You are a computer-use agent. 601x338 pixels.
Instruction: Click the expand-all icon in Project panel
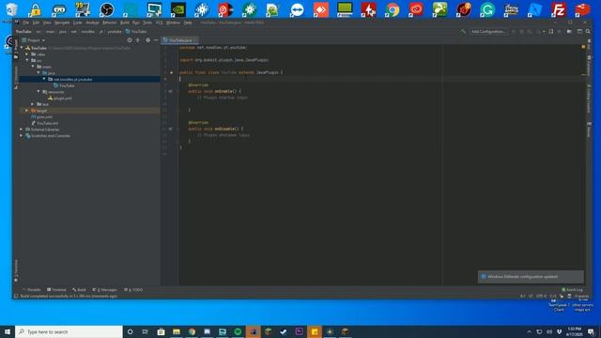(x=138, y=39)
